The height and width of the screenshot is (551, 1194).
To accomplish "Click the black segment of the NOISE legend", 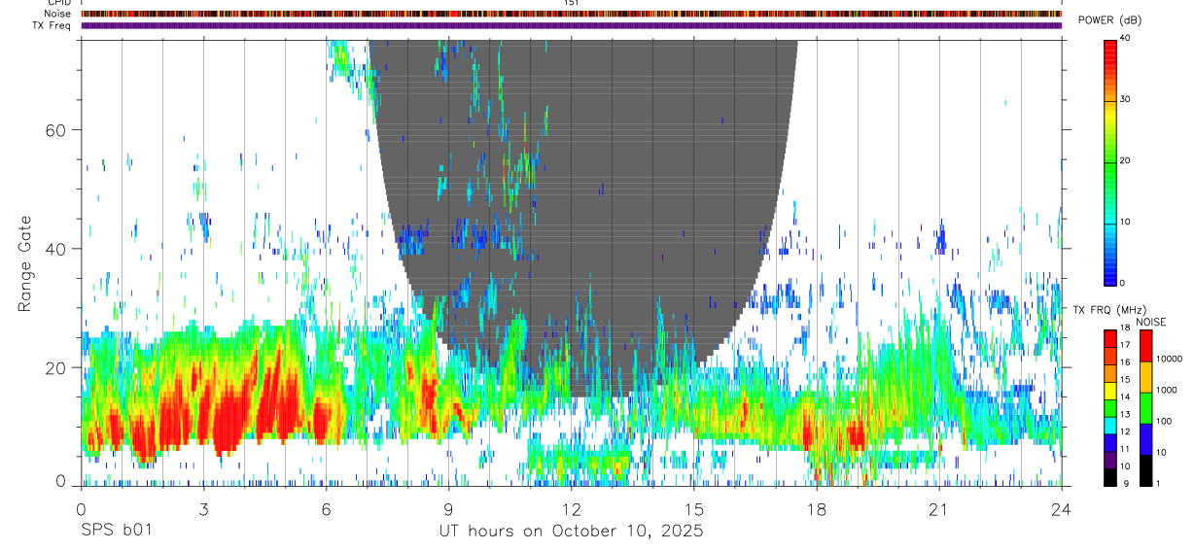I will click(x=1146, y=469).
